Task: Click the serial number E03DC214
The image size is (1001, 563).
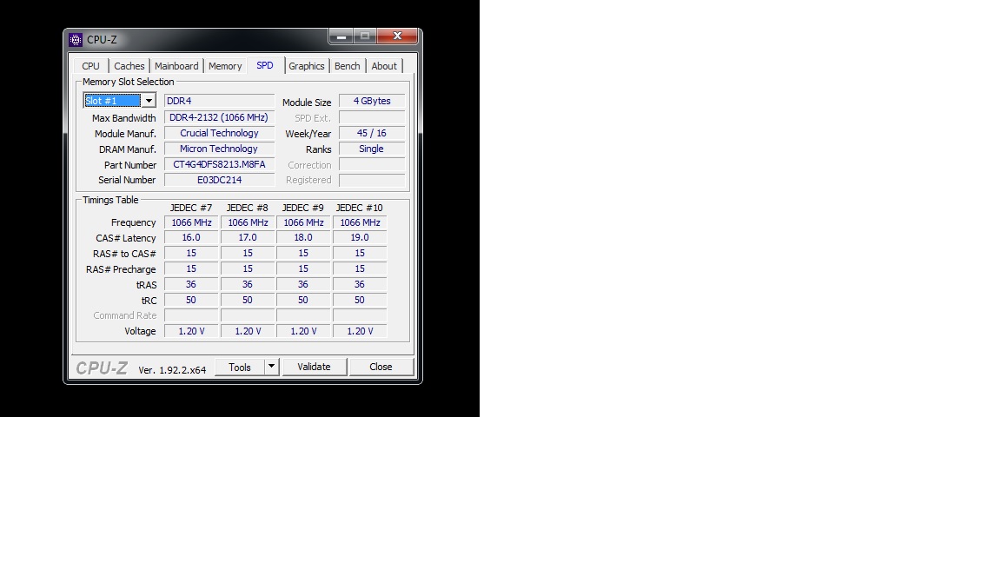Action: pos(219,180)
